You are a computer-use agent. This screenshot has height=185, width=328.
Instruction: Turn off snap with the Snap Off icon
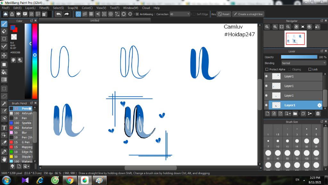coord(78,14)
